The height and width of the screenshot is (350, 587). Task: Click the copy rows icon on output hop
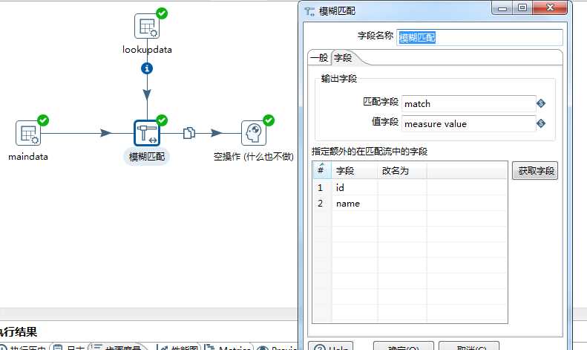(189, 133)
